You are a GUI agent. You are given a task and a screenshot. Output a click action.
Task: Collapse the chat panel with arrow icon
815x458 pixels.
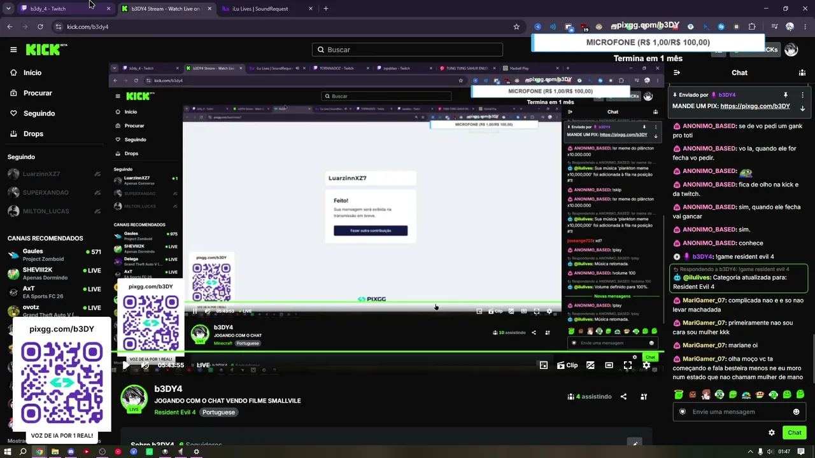point(677,73)
